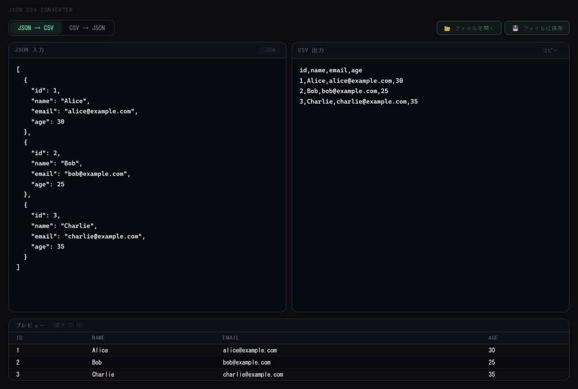Click the floppy disk save icon

click(x=515, y=28)
